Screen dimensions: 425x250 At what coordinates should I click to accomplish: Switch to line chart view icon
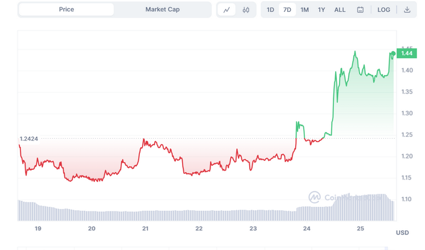click(226, 10)
